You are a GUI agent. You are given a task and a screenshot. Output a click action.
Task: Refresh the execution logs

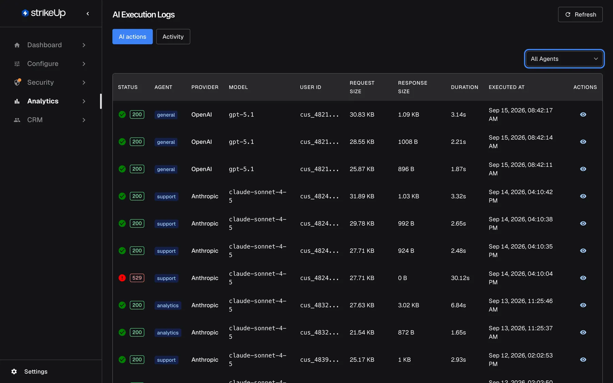(x=580, y=15)
